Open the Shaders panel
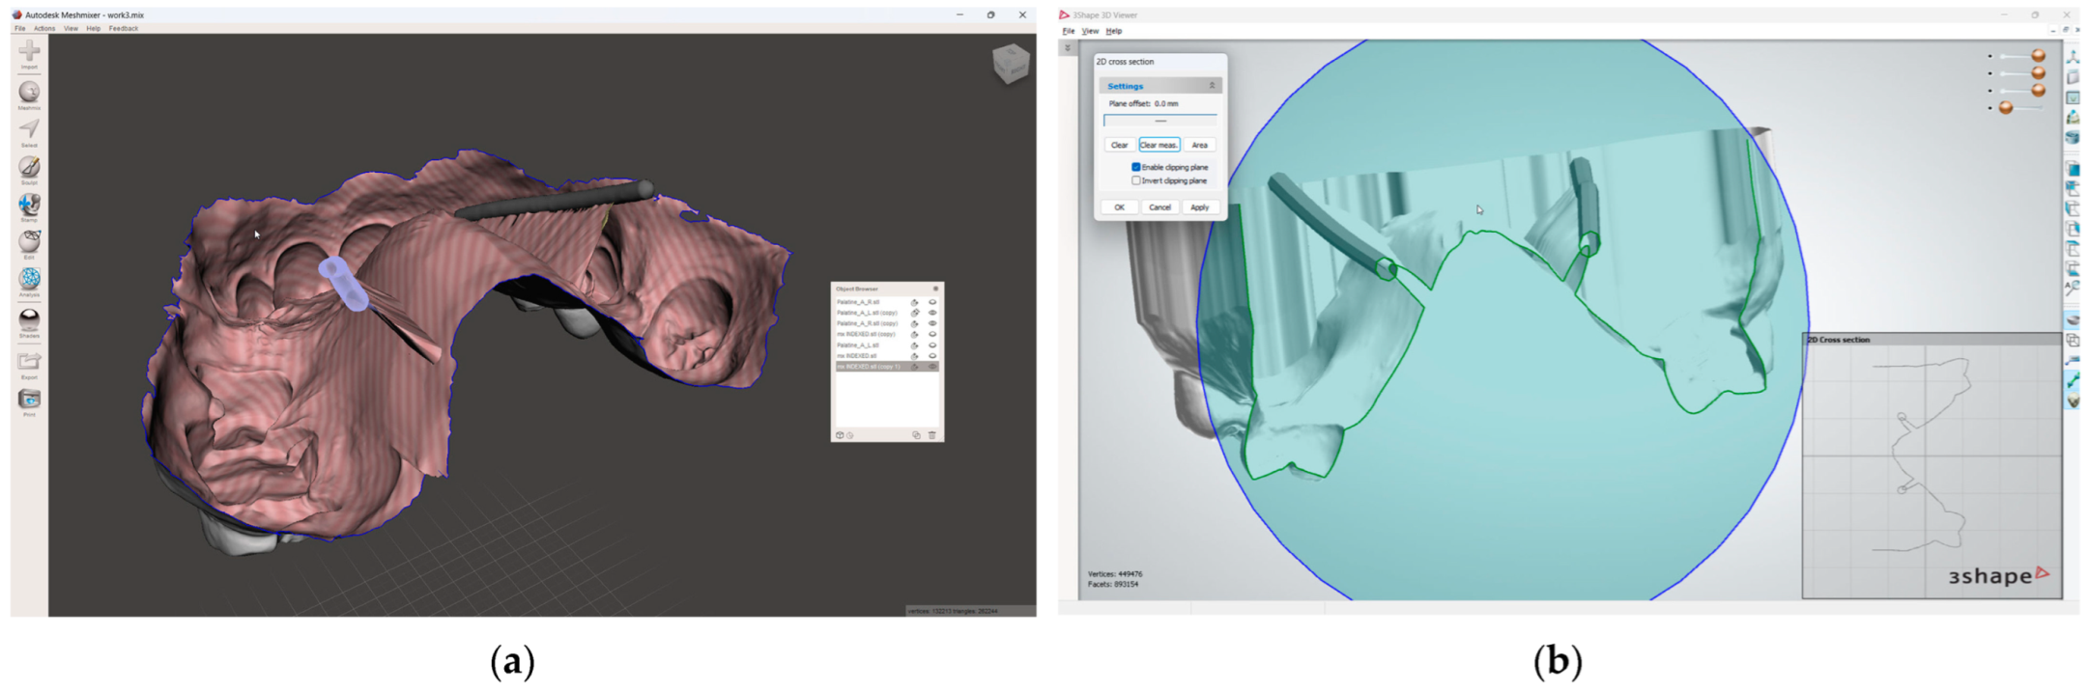This screenshot has height=691, width=2089. (29, 319)
